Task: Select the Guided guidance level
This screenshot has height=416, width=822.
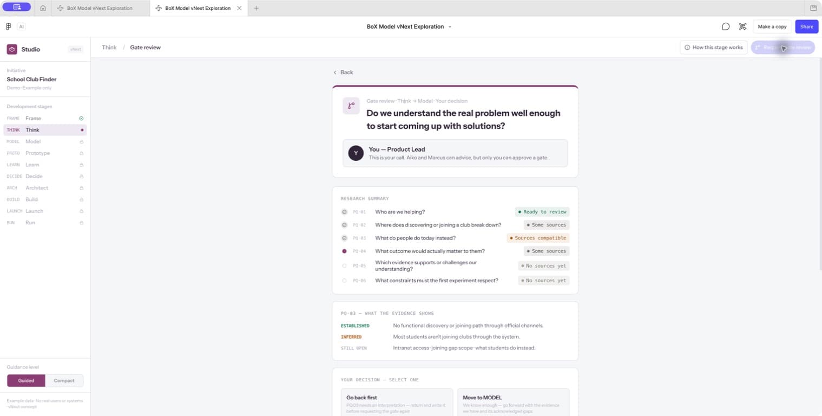Action: (x=26, y=380)
